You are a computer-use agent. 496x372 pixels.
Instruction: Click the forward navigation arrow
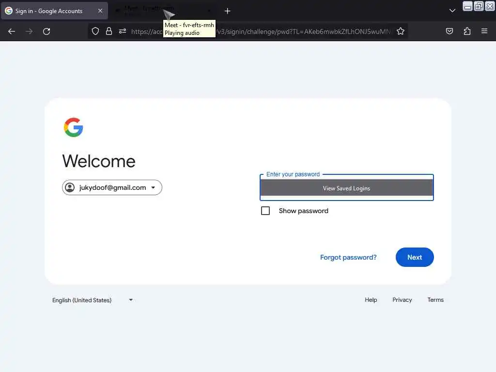pyautogui.click(x=29, y=31)
